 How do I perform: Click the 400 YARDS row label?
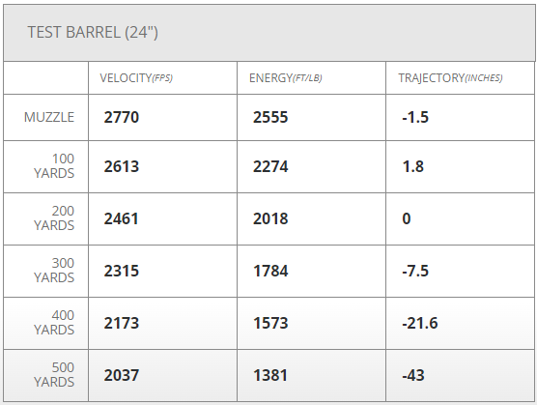point(54,323)
